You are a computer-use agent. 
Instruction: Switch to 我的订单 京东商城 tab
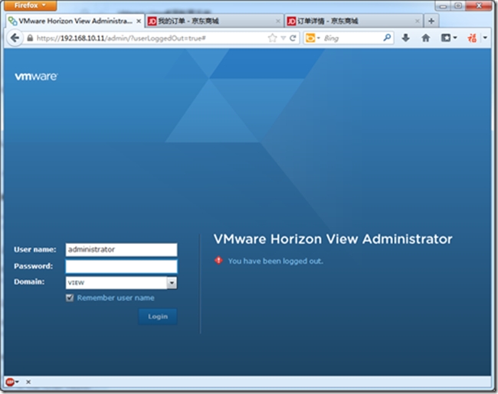[x=215, y=21]
